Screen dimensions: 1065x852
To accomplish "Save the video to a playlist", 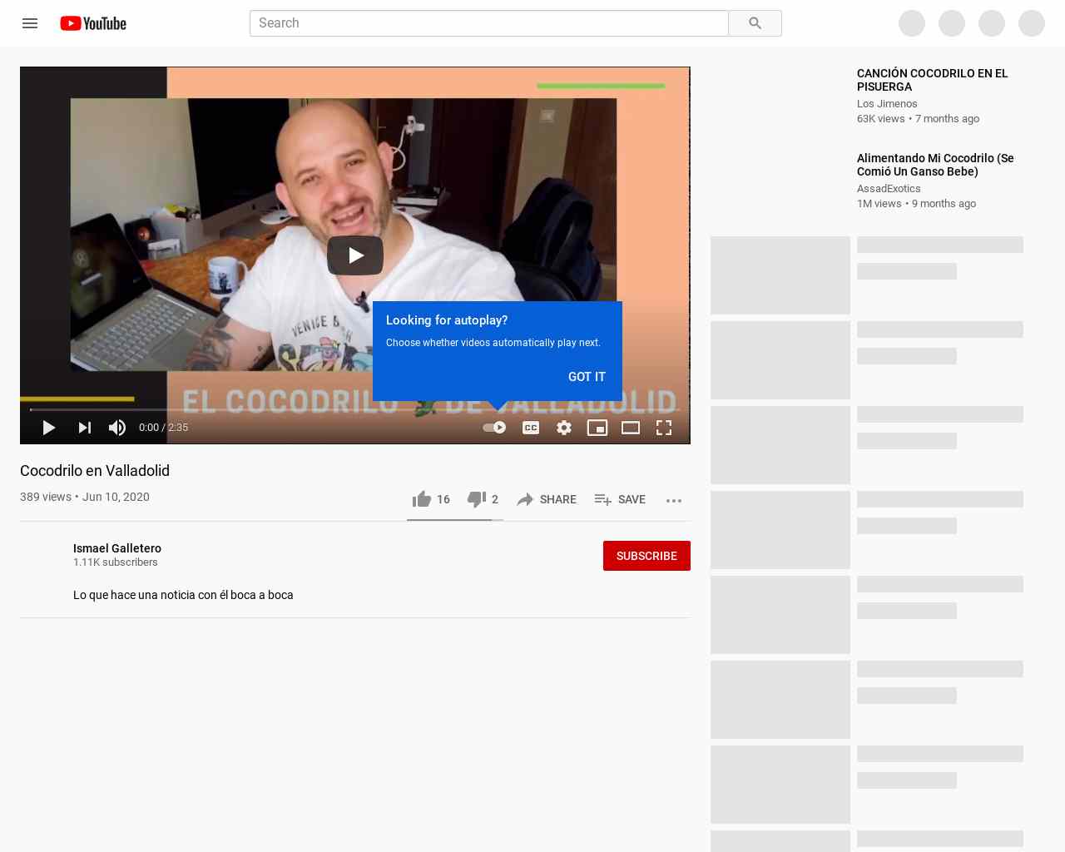I will [x=620, y=499].
